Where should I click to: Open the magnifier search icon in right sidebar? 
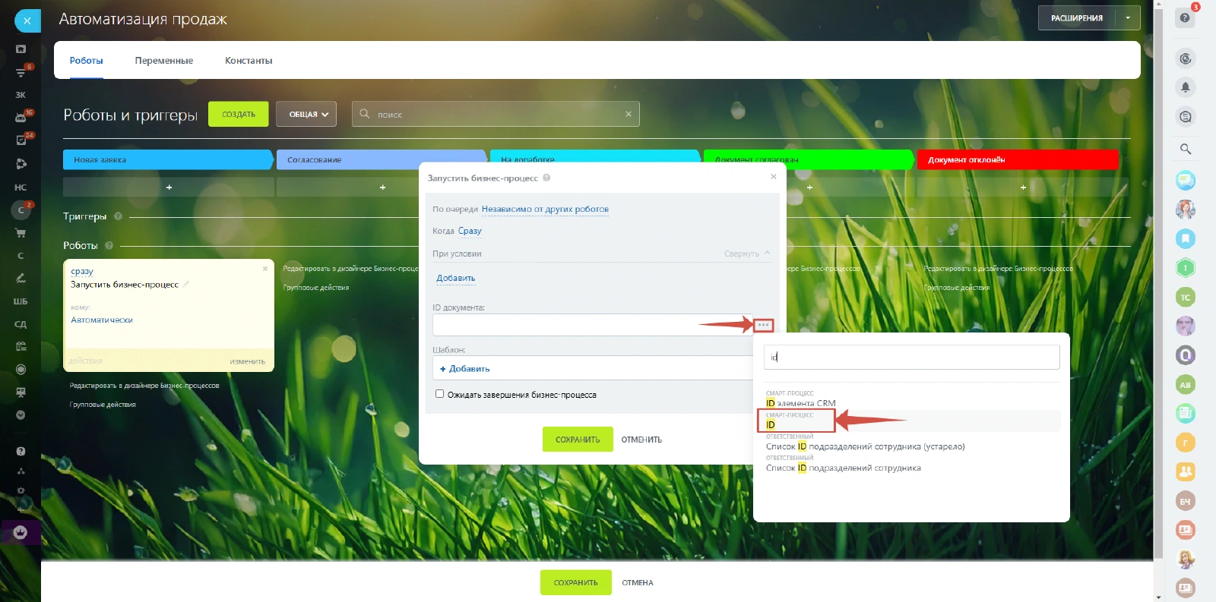point(1185,149)
